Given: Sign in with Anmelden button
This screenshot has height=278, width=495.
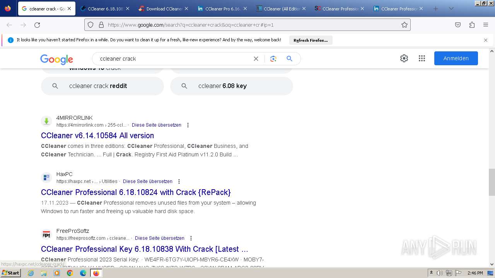Looking at the screenshot, I should 456,58.
